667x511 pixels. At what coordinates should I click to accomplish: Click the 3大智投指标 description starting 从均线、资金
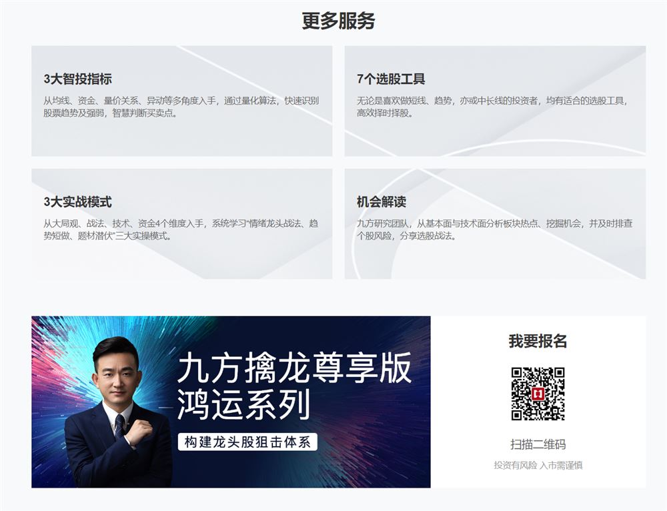point(181,107)
